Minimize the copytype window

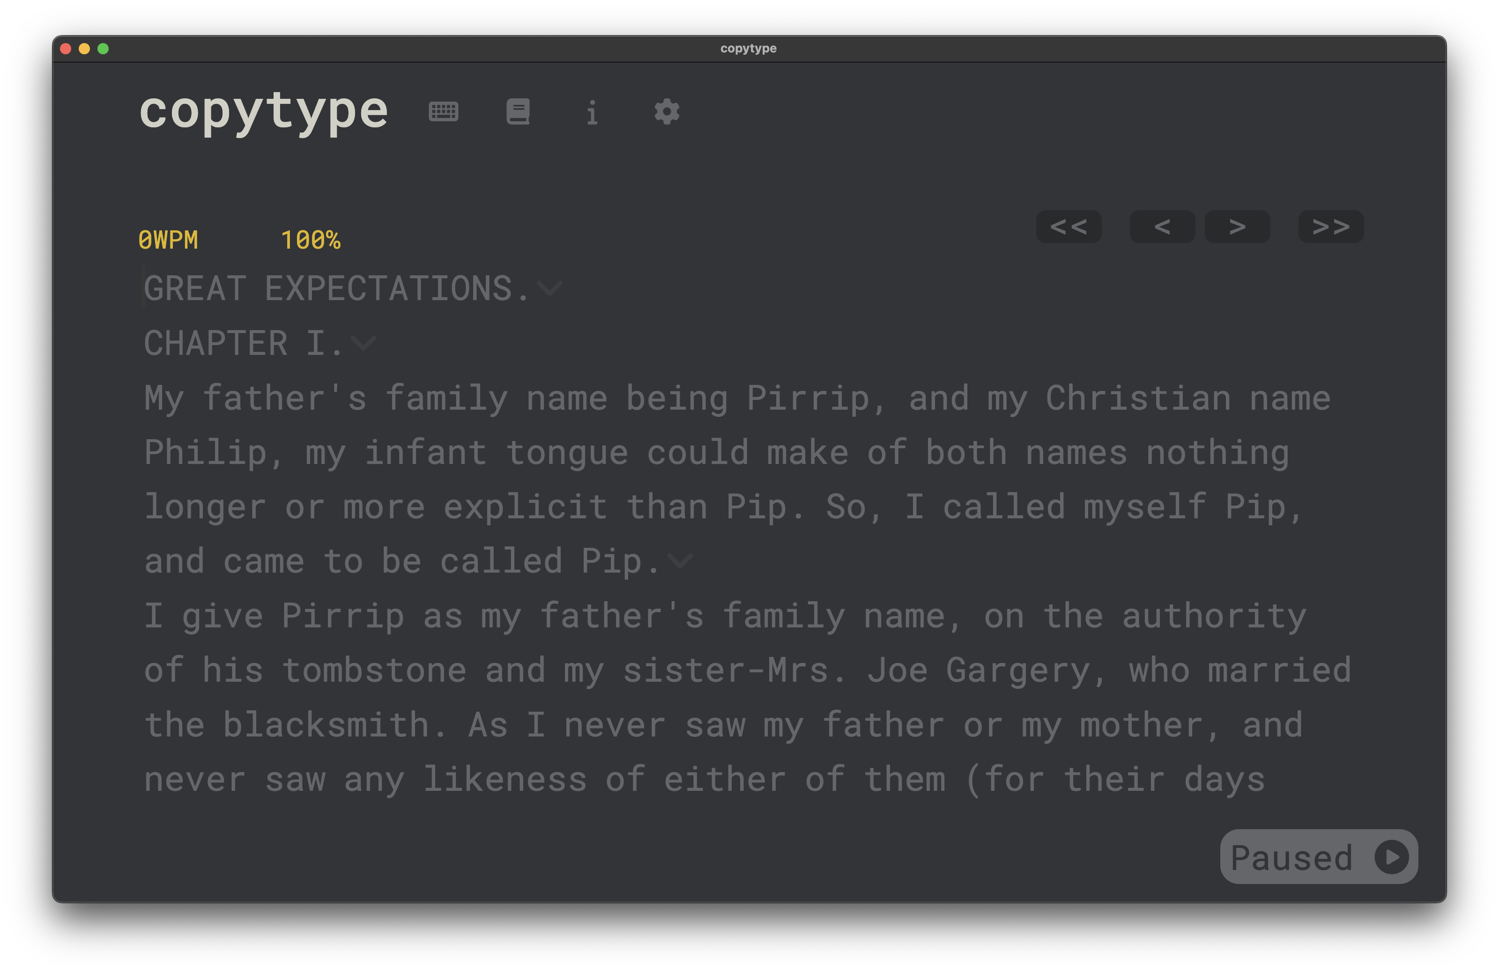[84, 49]
